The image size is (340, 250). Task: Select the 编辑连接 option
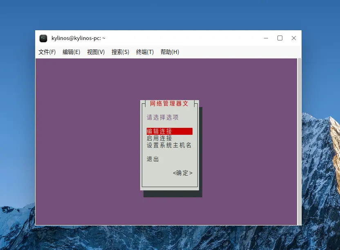(x=170, y=131)
